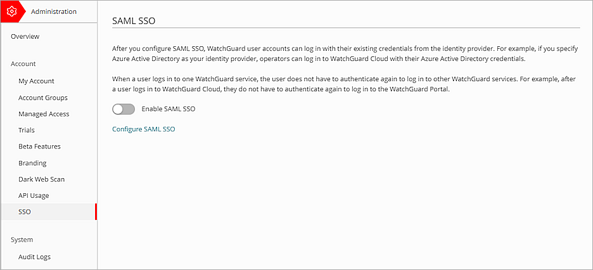View the API Usage page
The image size is (593, 270).
point(34,196)
